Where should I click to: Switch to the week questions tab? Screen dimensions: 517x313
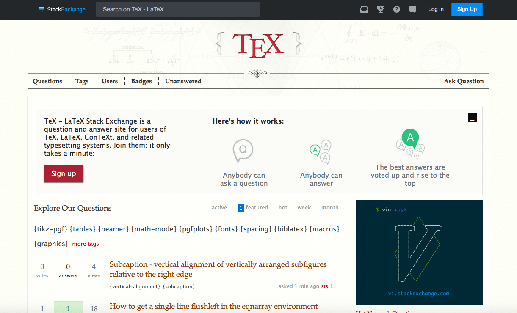point(304,208)
